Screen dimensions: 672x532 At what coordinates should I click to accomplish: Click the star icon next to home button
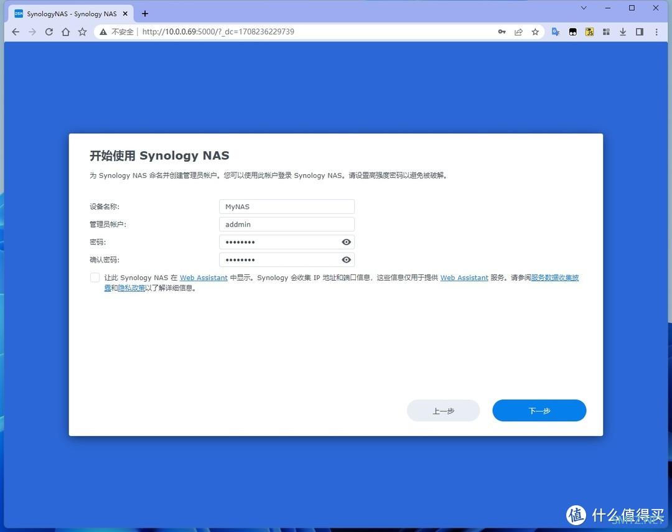pos(82,32)
